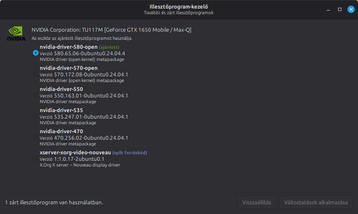Choose the nvidia-driver-535 radio option
This screenshot has height=214, width=358.
pos(36,116)
